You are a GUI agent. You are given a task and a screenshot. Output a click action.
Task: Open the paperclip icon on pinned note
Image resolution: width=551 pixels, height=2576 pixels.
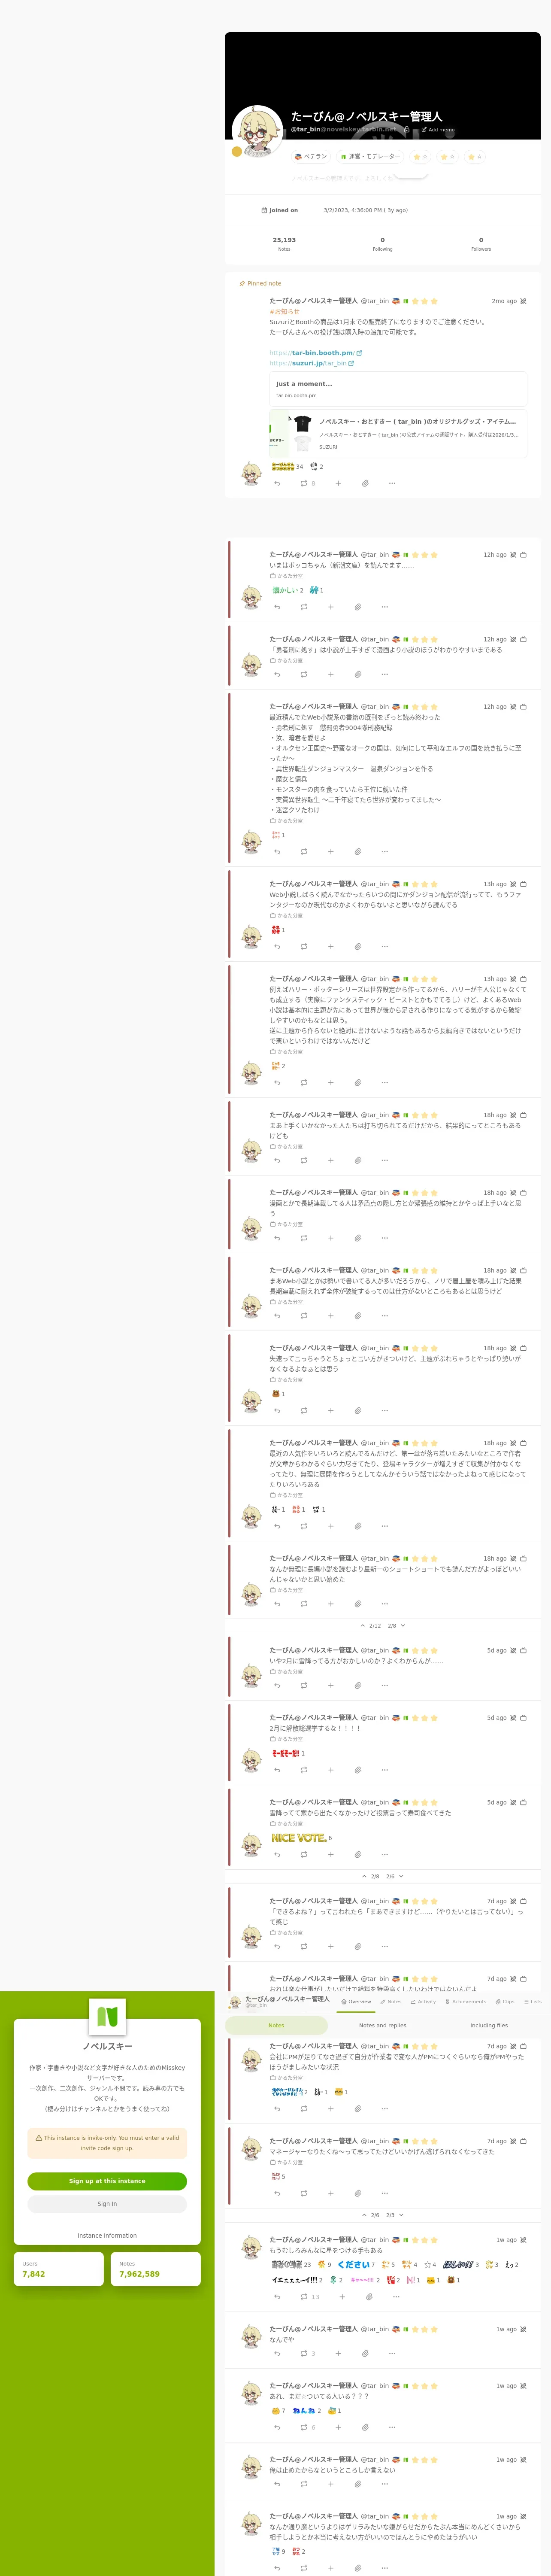pos(365,483)
